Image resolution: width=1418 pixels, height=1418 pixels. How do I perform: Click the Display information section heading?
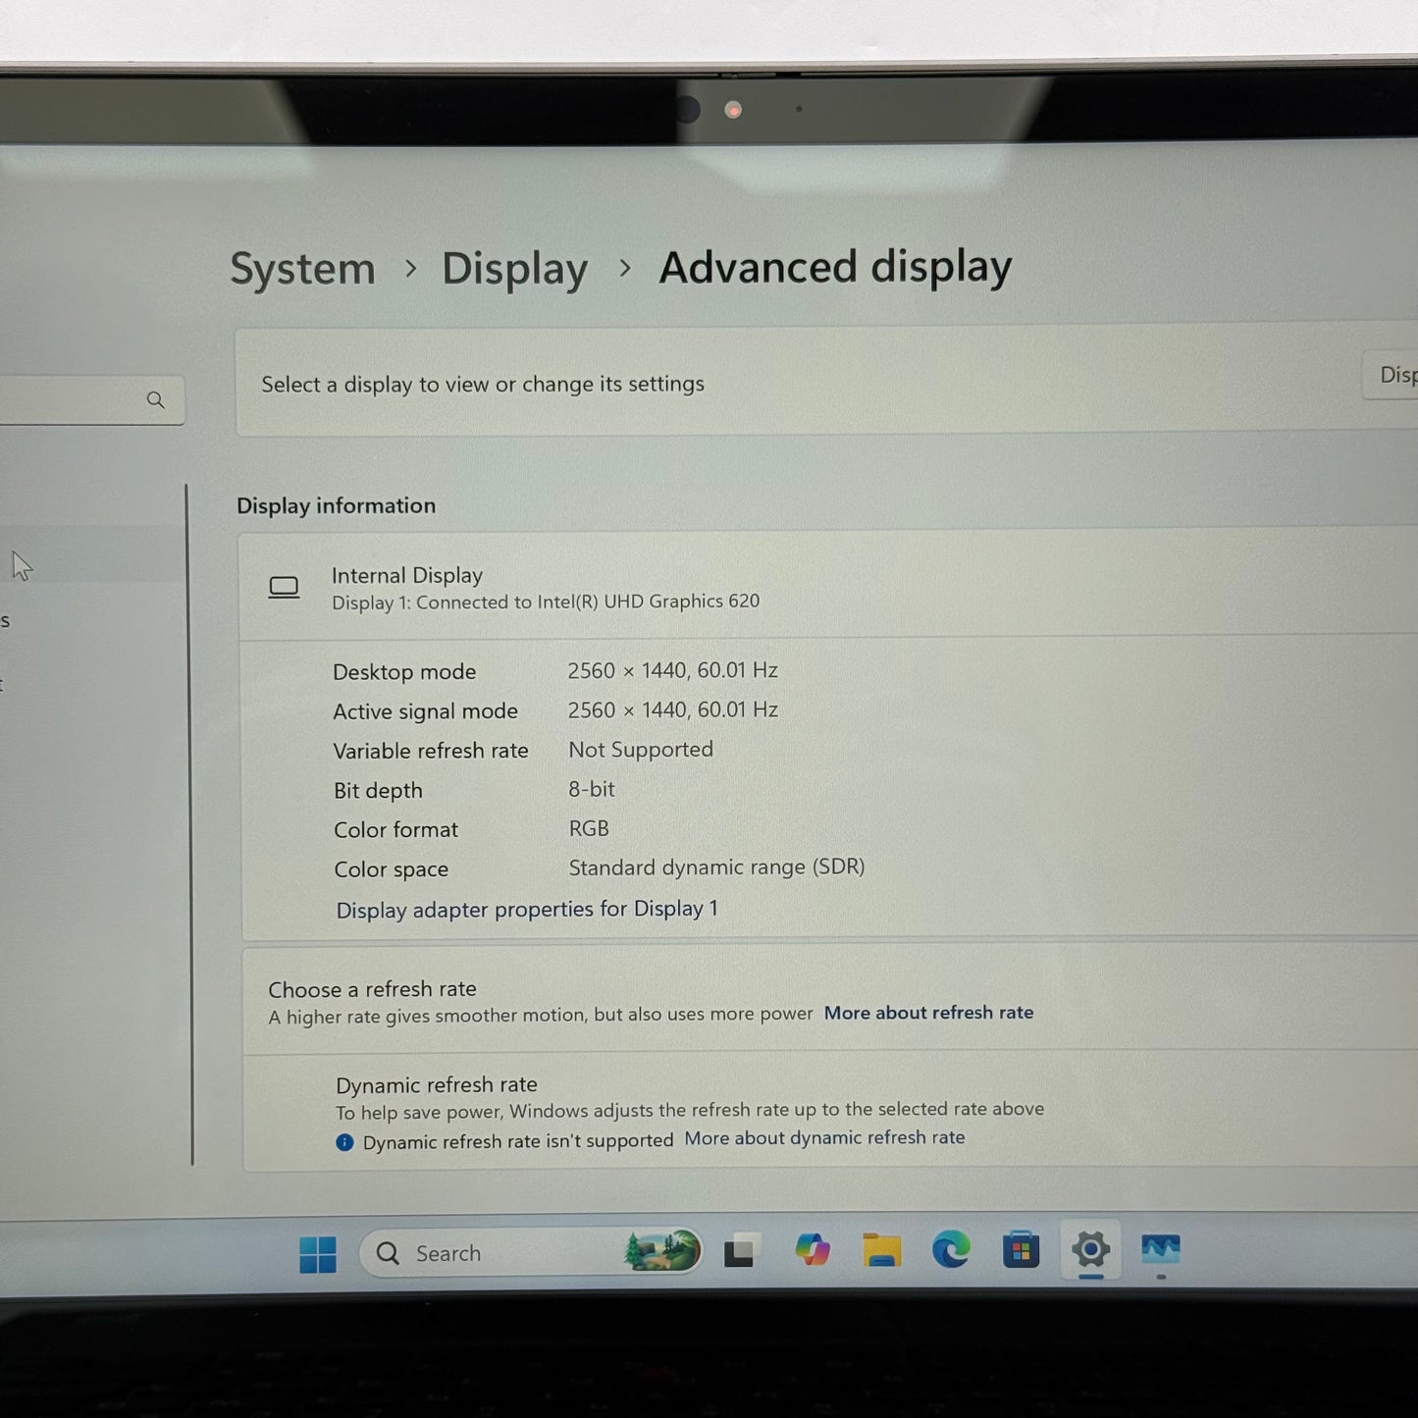336,505
